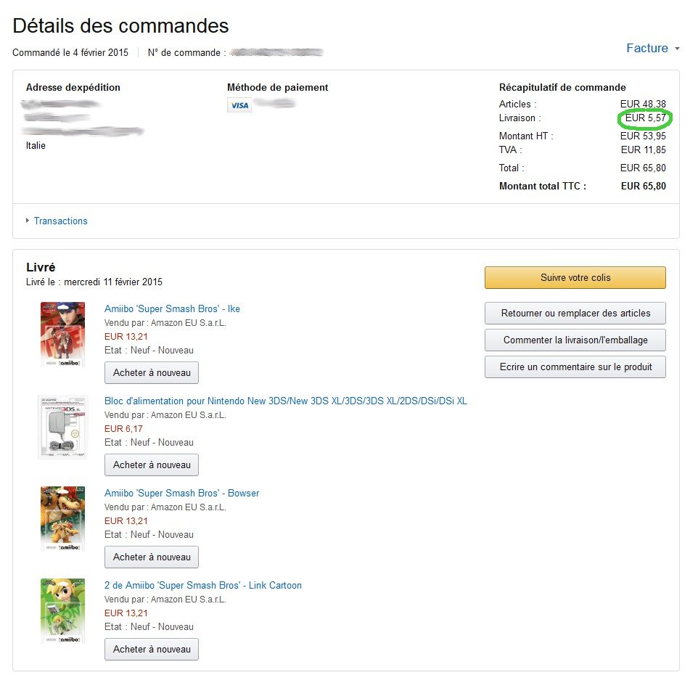Click the Ike amiibo product thumbnail

tap(63, 335)
